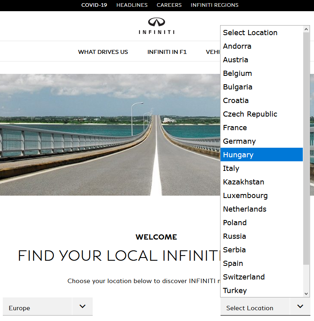Open the Europe region dropdown
This screenshot has height=321, width=314.
(x=48, y=307)
